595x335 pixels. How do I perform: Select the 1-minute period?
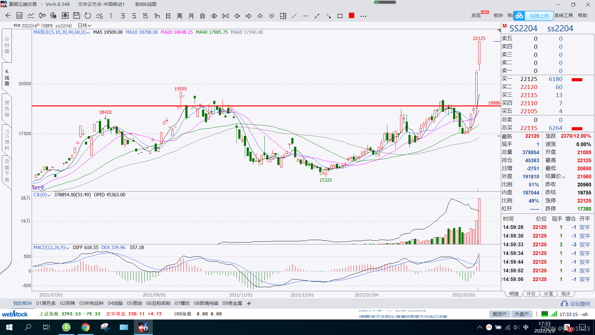(x=111, y=16)
